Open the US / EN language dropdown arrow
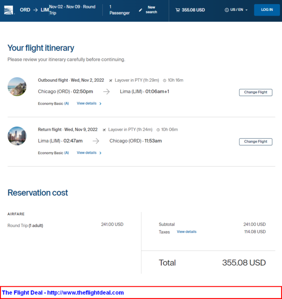 coord(246,10)
